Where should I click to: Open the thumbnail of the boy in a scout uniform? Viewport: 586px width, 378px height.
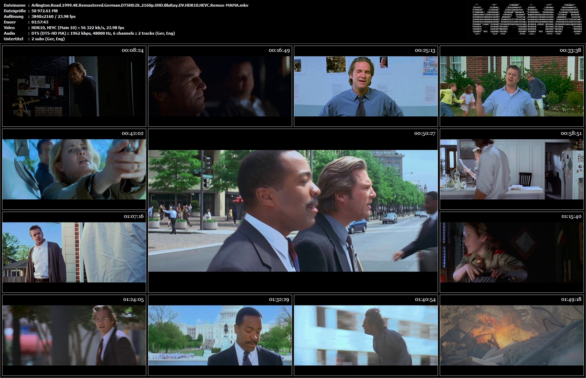pos(512,252)
